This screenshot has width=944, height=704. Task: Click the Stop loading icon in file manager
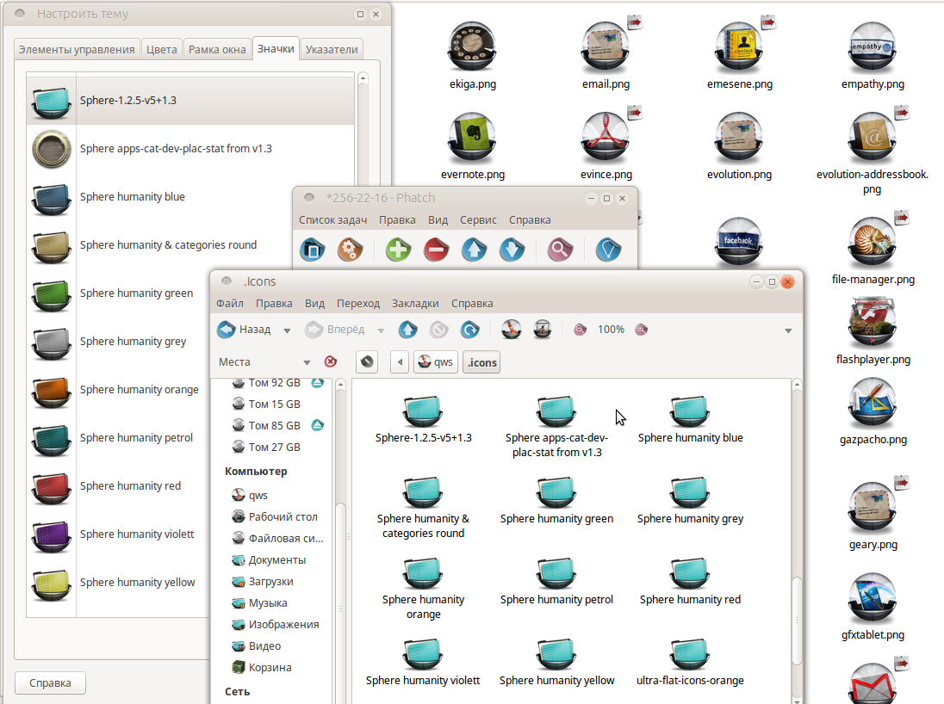point(439,329)
